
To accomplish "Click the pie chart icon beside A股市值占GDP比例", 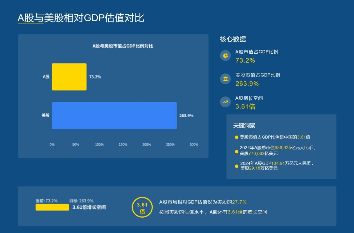I will coord(225,56).
